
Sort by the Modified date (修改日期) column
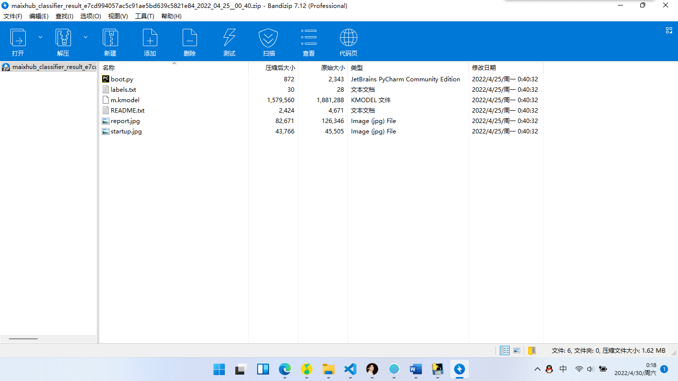click(484, 68)
